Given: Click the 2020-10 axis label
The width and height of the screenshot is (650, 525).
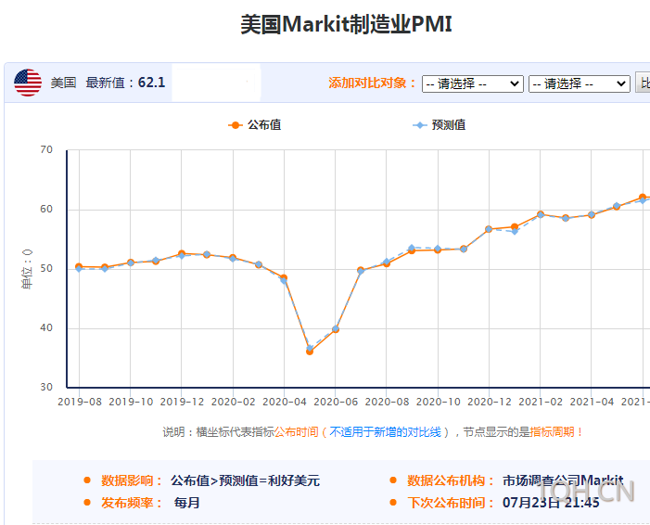Looking at the screenshot, I should pyautogui.click(x=439, y=402).
